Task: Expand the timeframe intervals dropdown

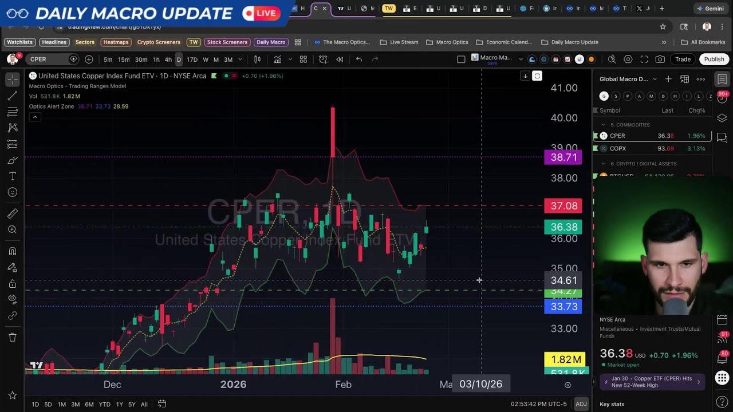Action: tap(240, 60)
